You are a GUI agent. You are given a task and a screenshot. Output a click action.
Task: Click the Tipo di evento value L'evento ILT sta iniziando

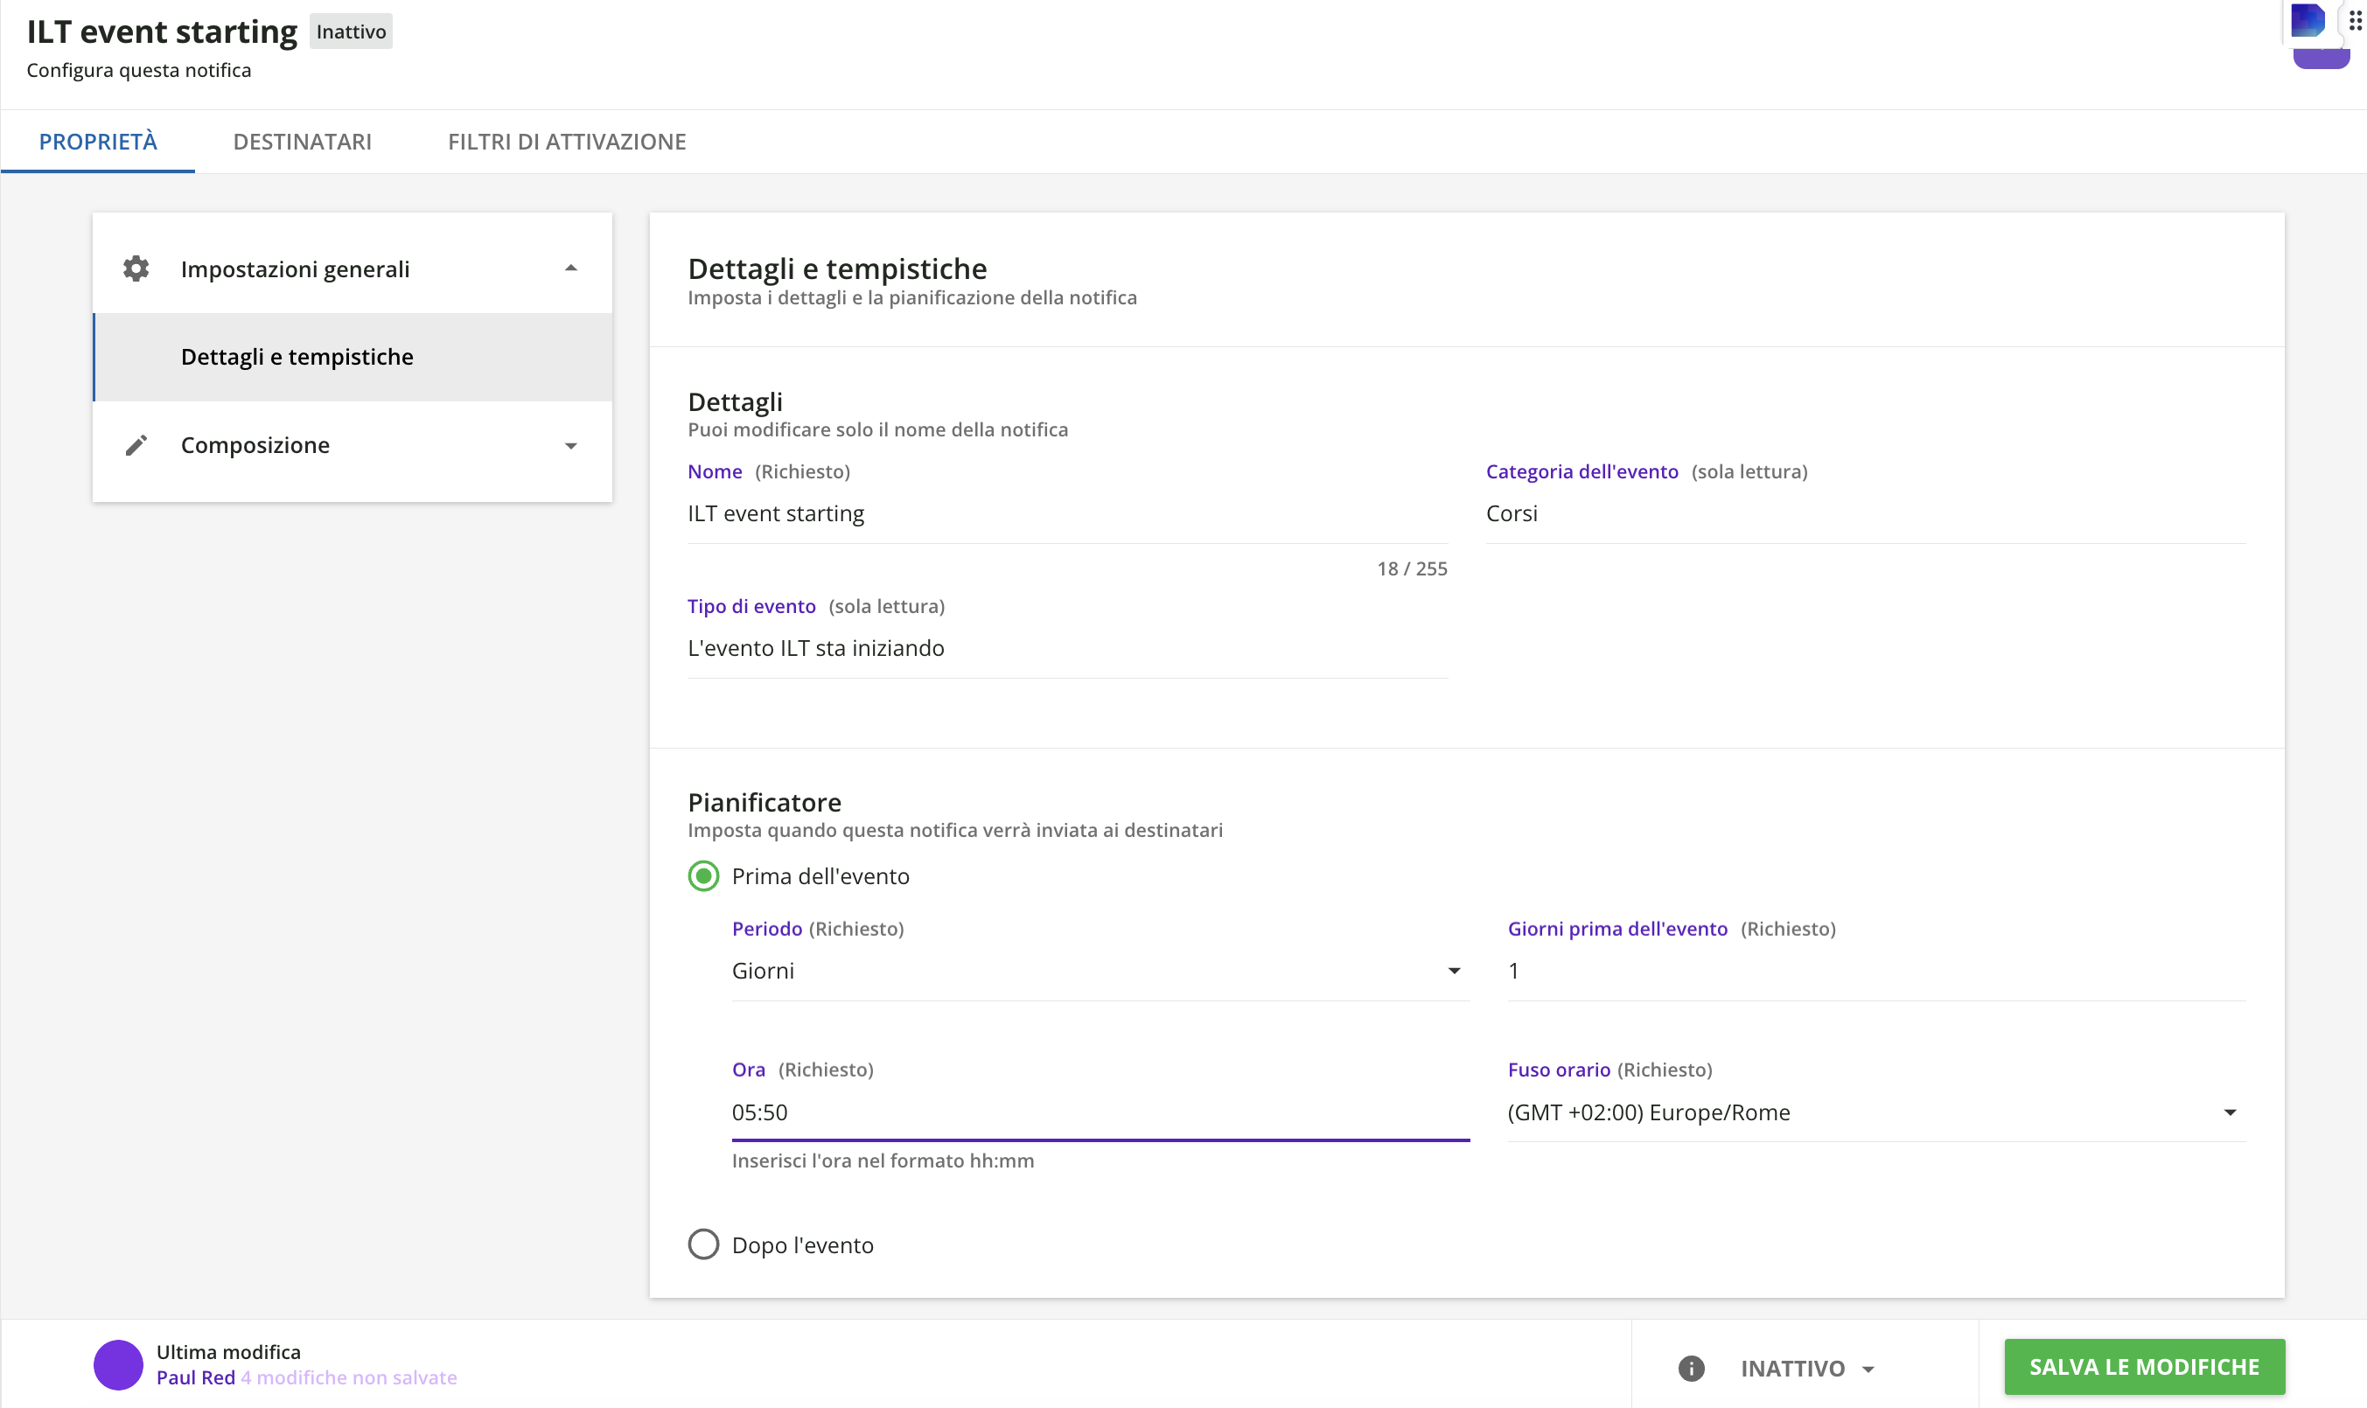click(816, 648)
